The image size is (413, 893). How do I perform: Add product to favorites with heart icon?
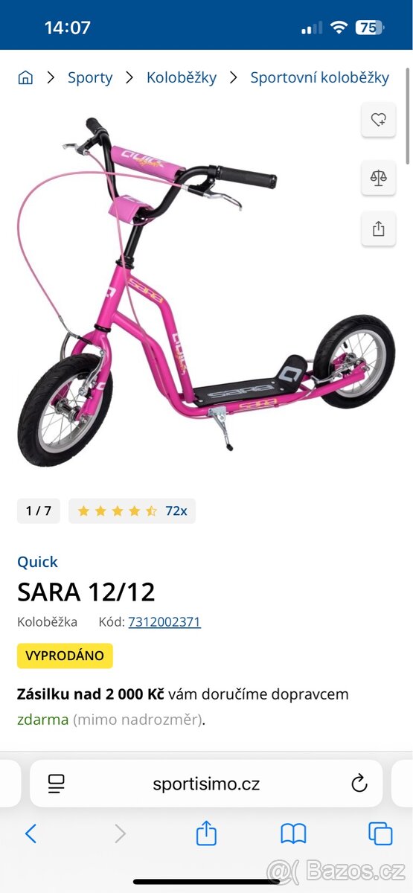378,119
